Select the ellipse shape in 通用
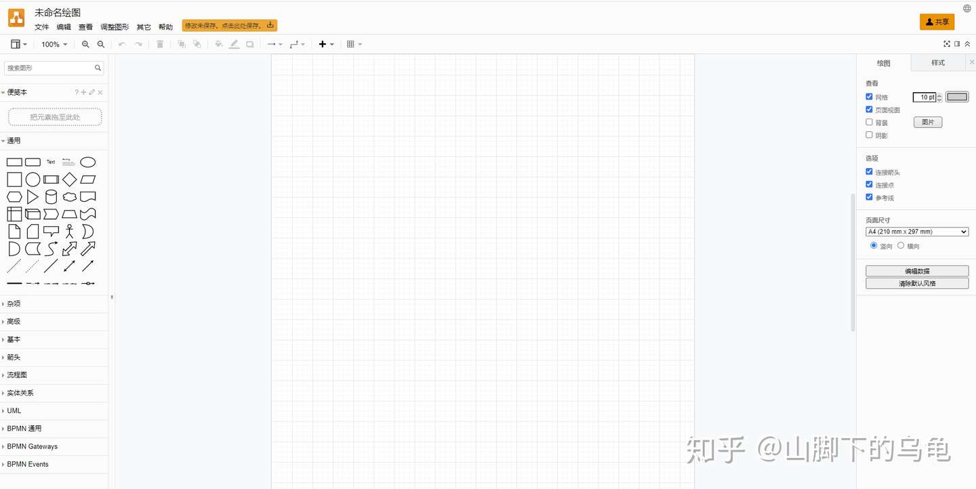This screenshot has height=489, width=976. pos(88,162)
